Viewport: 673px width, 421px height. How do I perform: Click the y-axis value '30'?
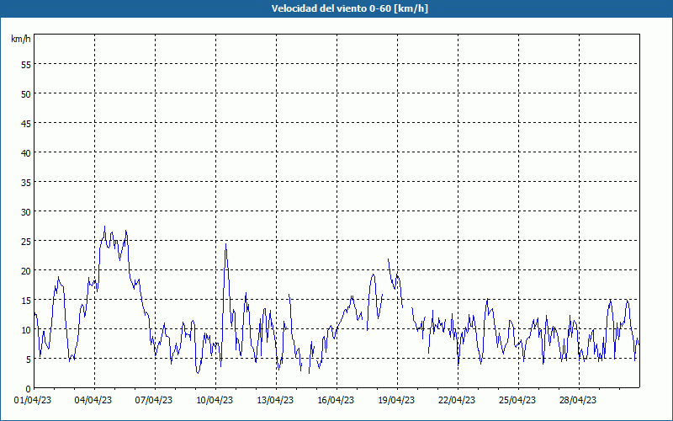pos(26,212)
